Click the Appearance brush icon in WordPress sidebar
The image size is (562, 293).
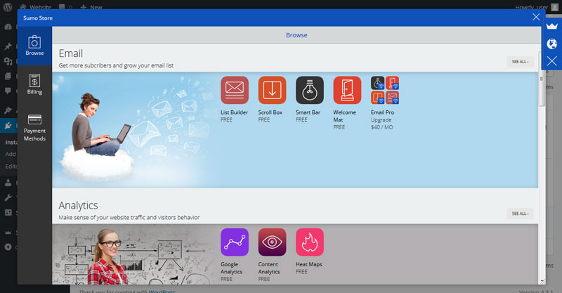pyautogui.click(x=8, y=110)
